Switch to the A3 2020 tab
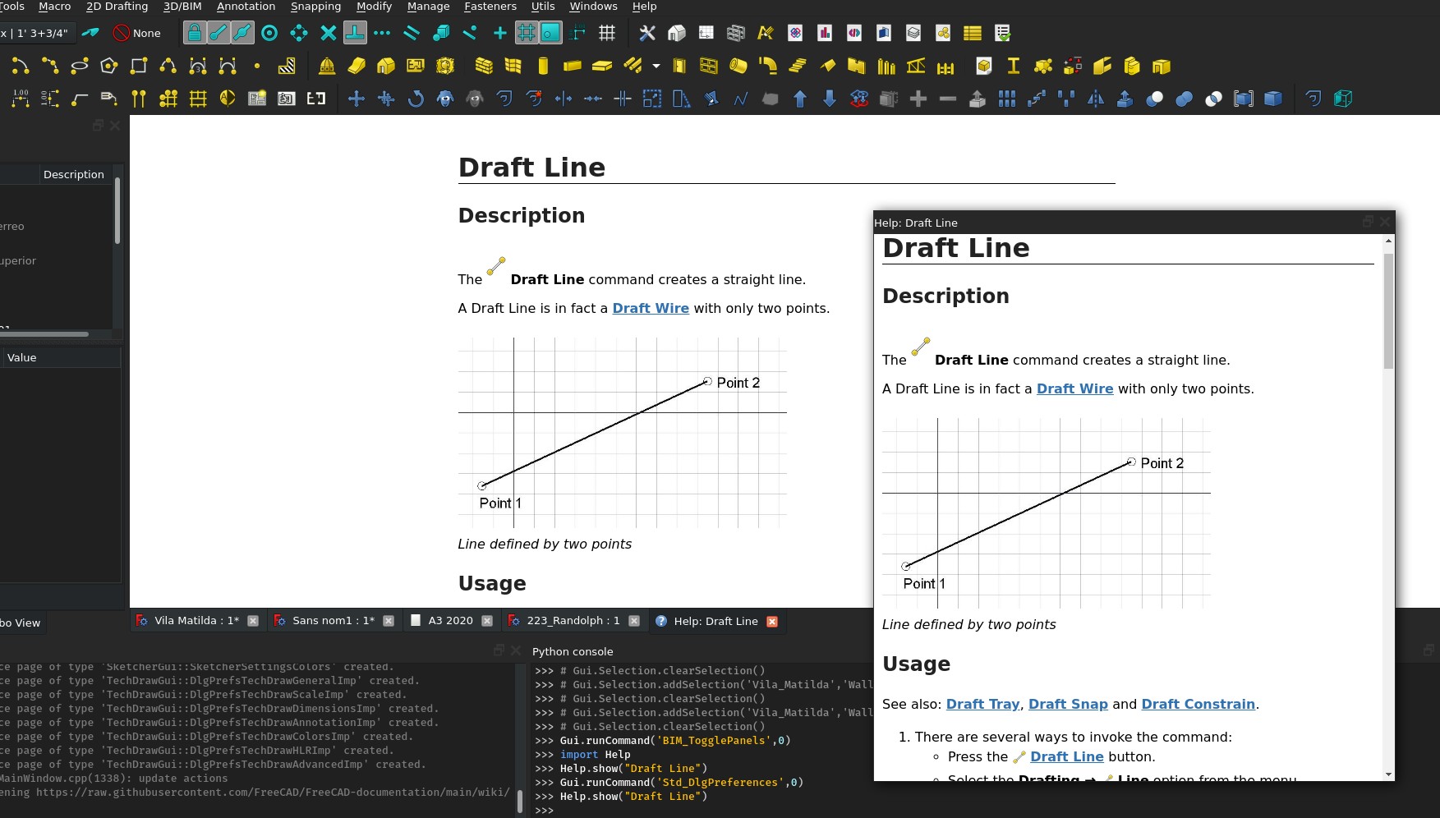 pyautogui.click(x=450, y=621)
